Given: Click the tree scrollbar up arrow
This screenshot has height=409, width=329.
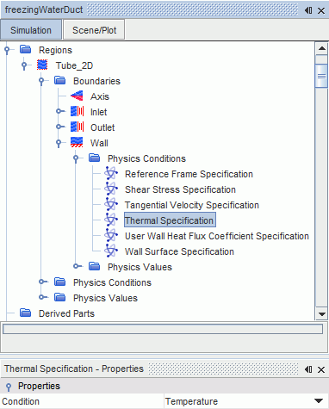Looking at the screenshot, I should (321, 48).
